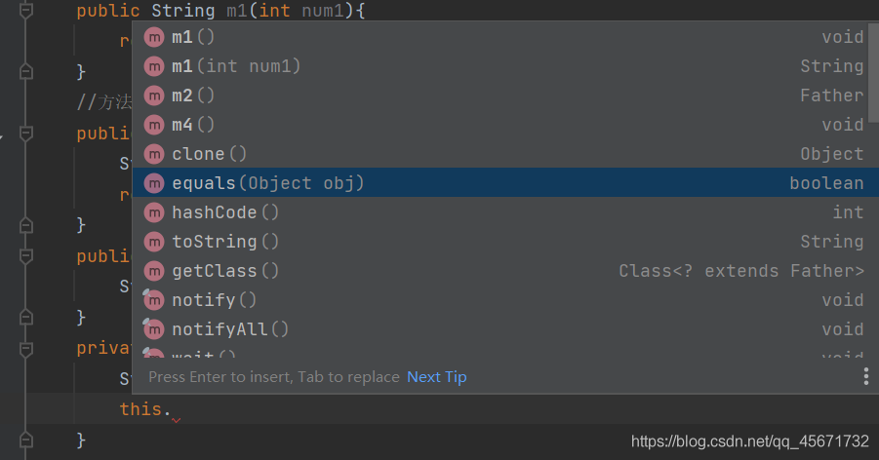Viewport: 879px width, 460px height.
Task: Click the icon beside toString() suggestion
Action: click(154, 242)
